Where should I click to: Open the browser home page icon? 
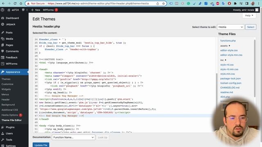coord(21,3)
